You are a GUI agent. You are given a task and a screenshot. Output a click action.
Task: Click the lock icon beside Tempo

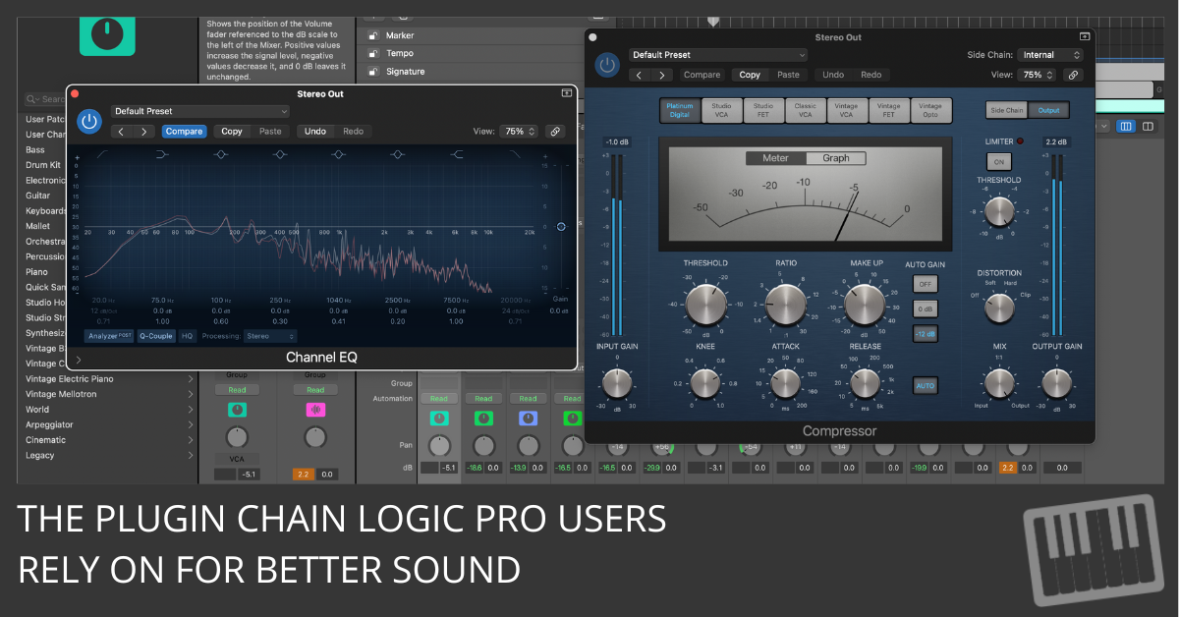pos(373,54)
